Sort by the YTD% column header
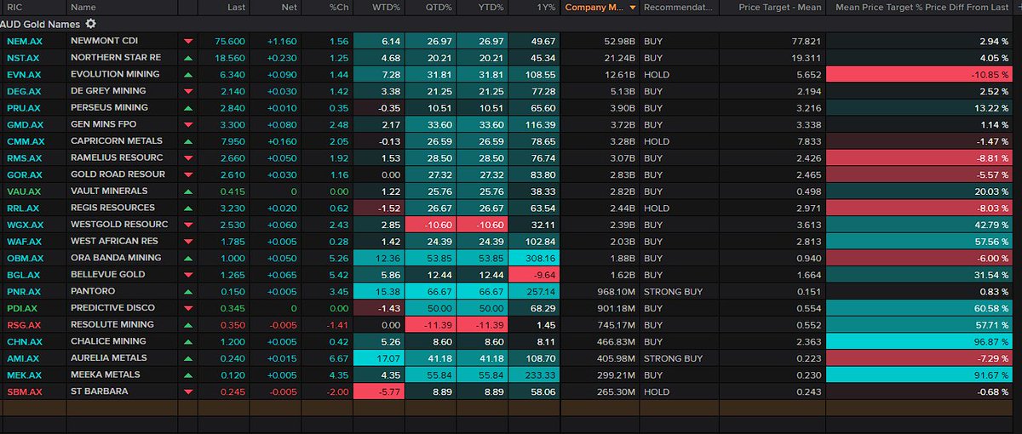The height and width of the screenshot is (434, 1022). pos(482,7)
